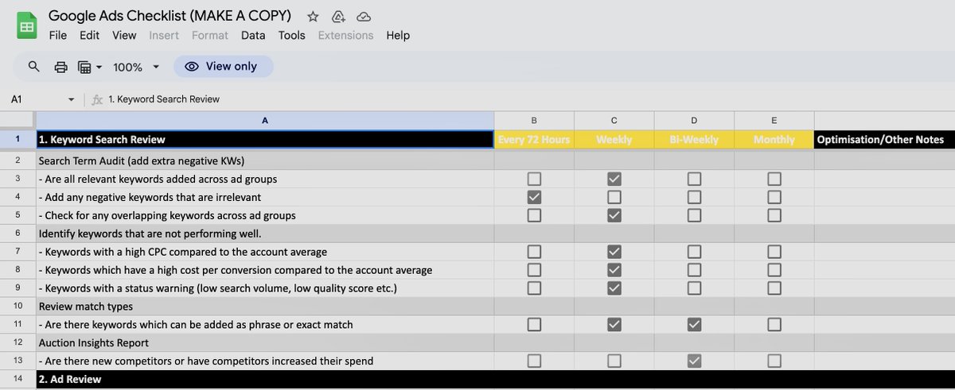Click the print icon
The height and width of the screenshot is (390, 955).
coord(60,67)
